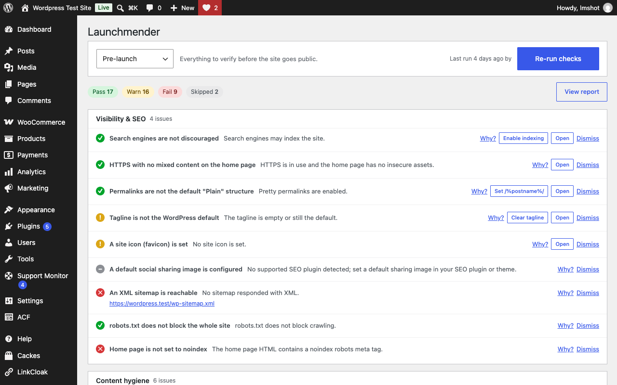Click yellow warning icon for Tagline check
Image resolution: width=617 pixels, height=385 pixels.
coord(100,218)
